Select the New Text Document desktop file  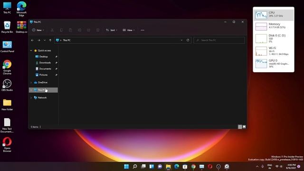[x=7, y=125]
